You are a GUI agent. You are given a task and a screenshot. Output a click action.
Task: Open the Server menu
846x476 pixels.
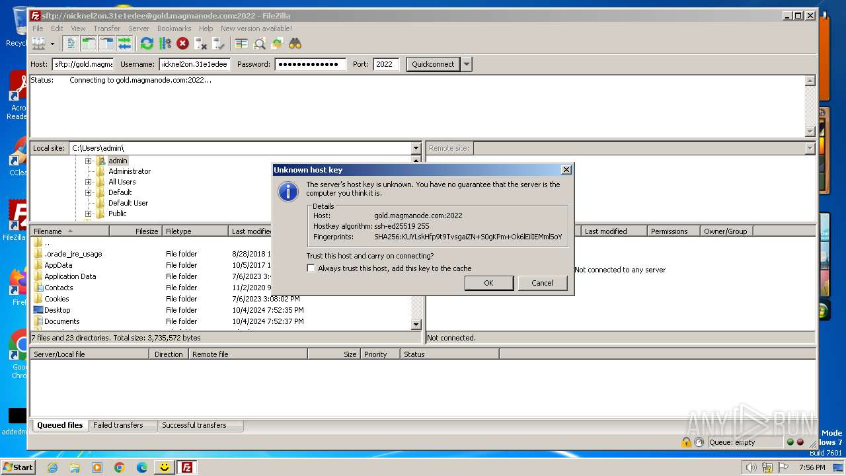tap(139, 28)
